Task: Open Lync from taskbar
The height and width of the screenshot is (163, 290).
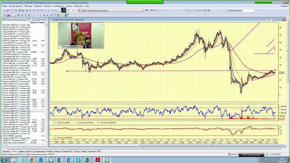Action: tap(41, 160)
